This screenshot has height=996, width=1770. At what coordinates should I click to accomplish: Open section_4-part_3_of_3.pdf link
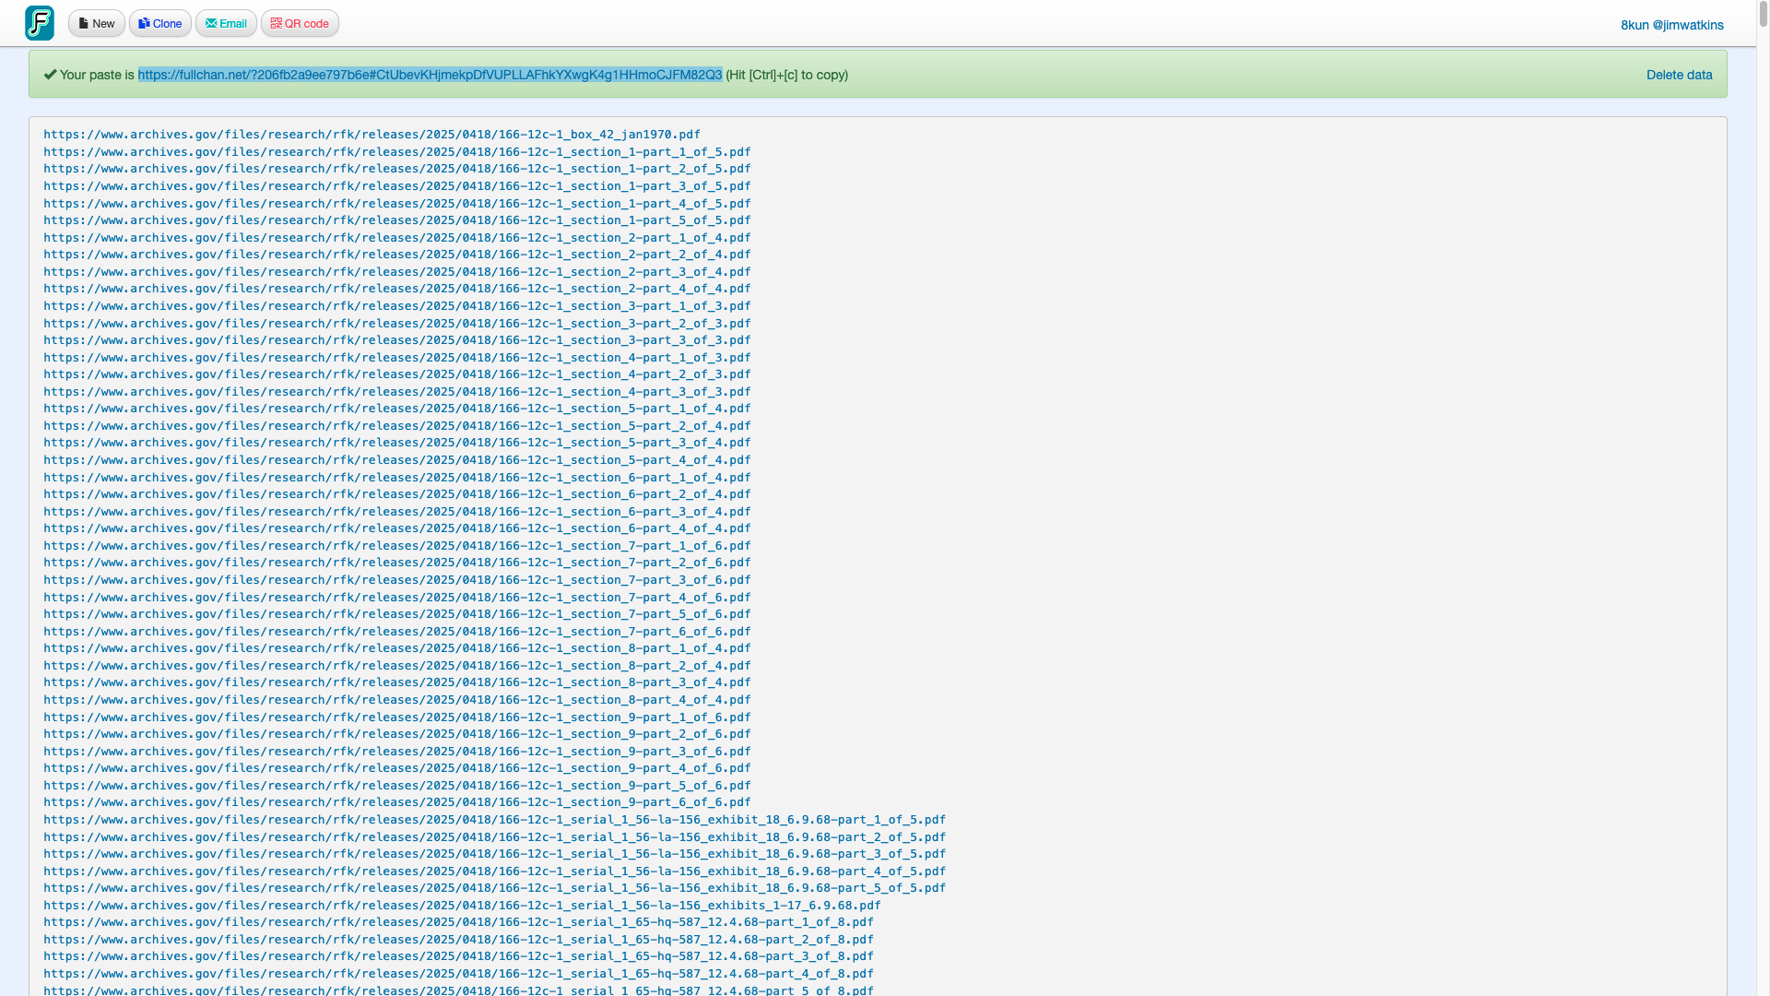pyautogui.click(x=397, y=392)
